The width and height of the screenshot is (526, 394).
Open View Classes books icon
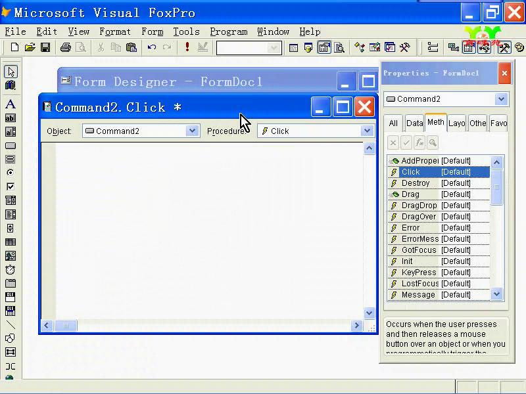pyautogui.click(x=11, y=85)
